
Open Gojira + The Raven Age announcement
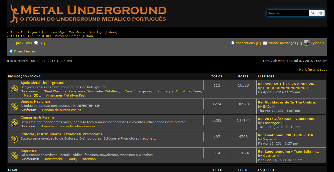coord(62,32)
